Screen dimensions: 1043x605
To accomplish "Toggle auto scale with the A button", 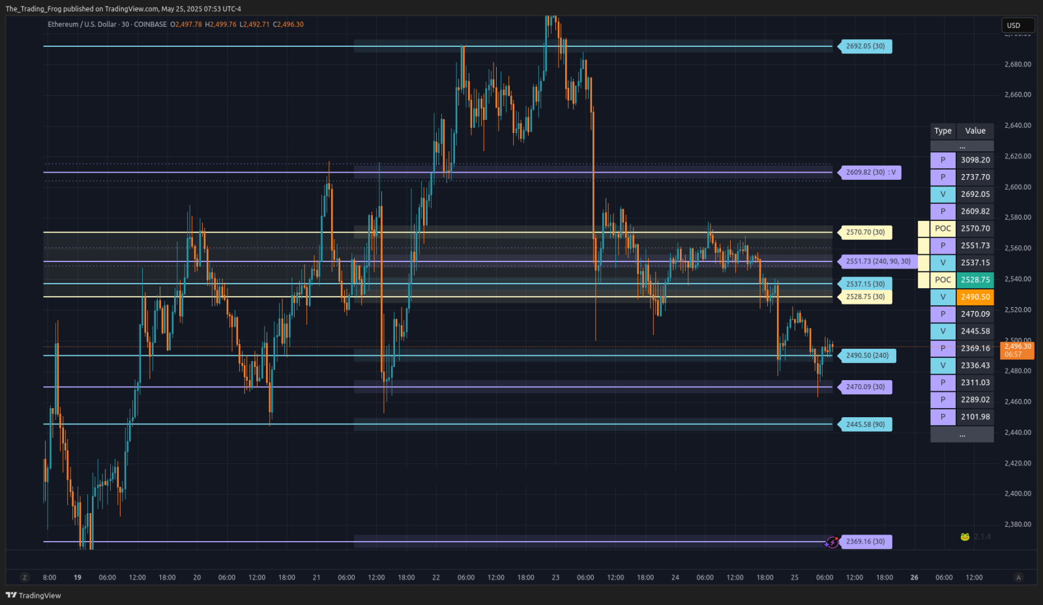I will coord(1018,578).
